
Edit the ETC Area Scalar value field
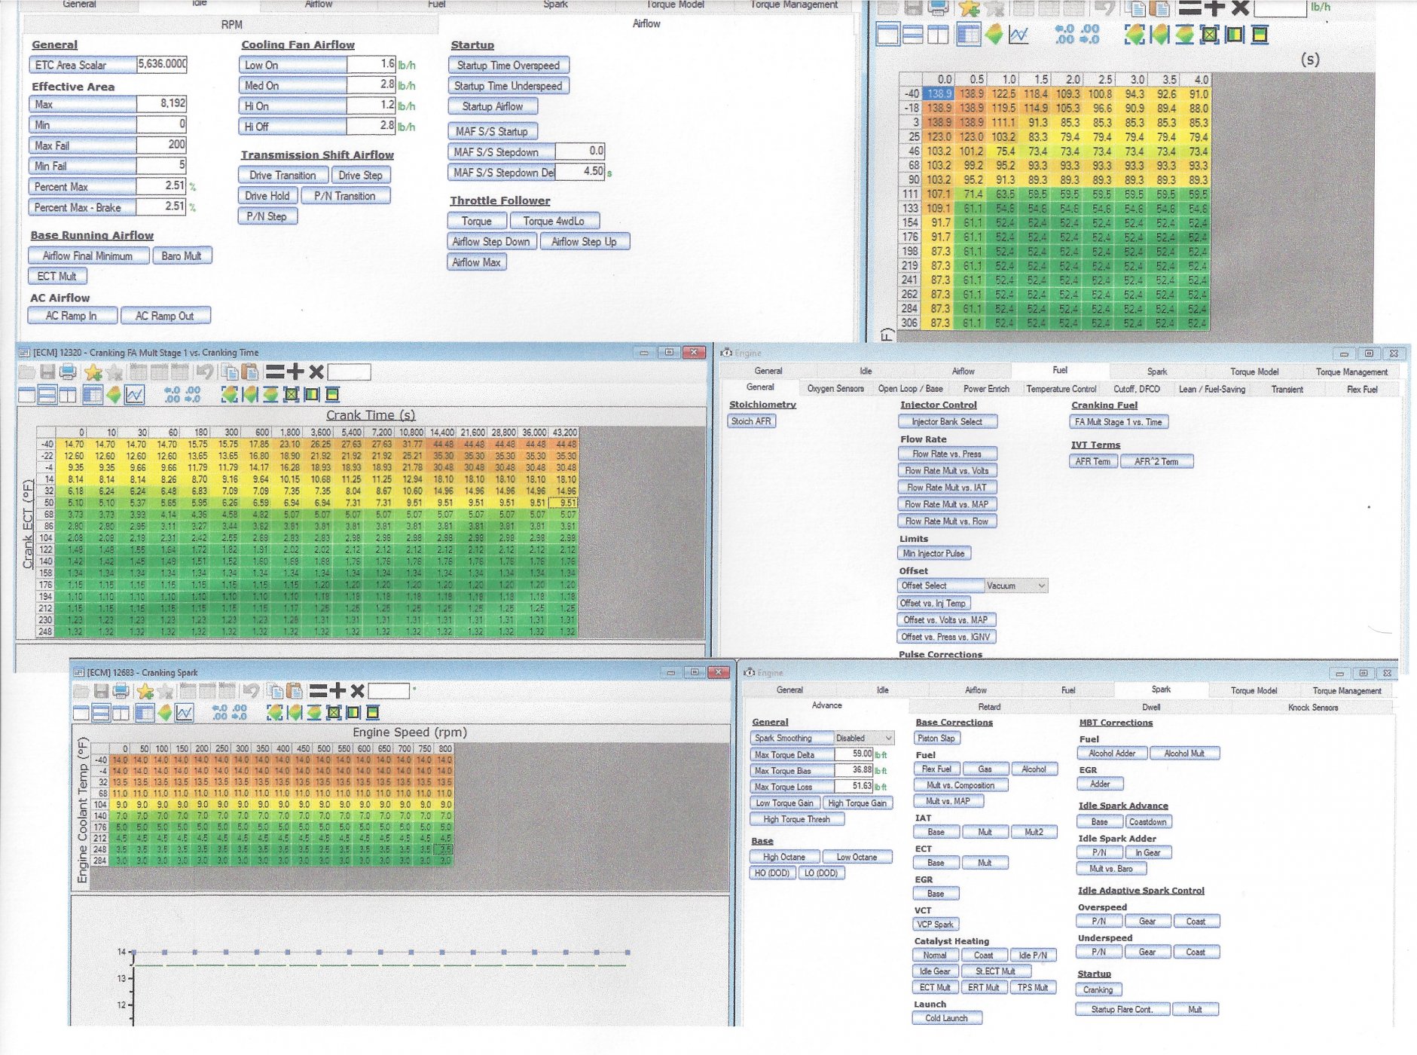[162, 64]
